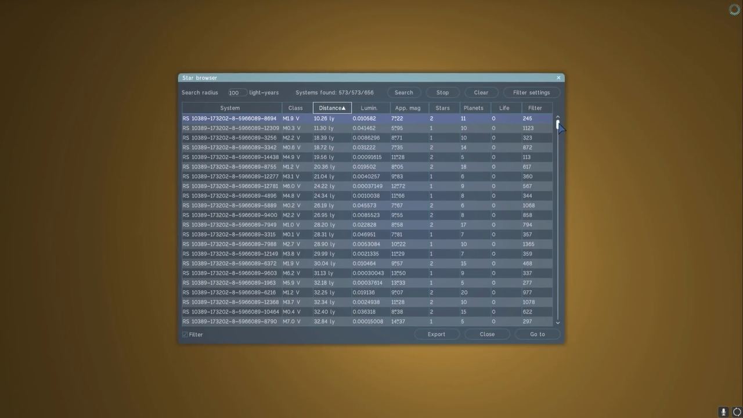Click the Close button at the bottom

pyautogui.click(x=487, y=334)
